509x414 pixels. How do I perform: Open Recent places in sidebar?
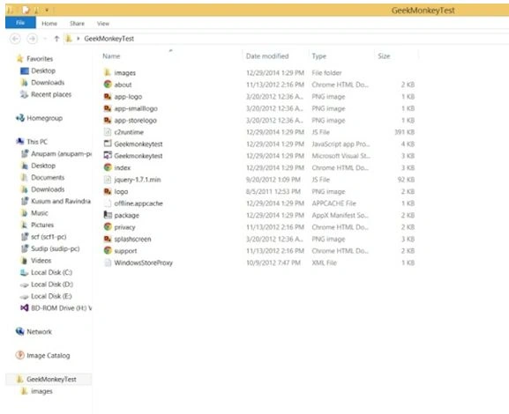pyautogui.click(x=51, y=94)
